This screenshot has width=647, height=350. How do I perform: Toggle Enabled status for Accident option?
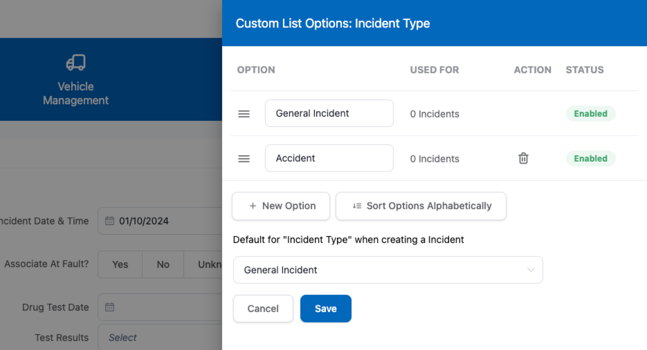[x=590, y=159]
